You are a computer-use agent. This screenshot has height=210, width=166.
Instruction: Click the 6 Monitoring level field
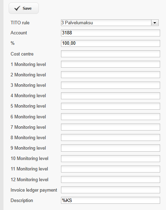(111, 117)
